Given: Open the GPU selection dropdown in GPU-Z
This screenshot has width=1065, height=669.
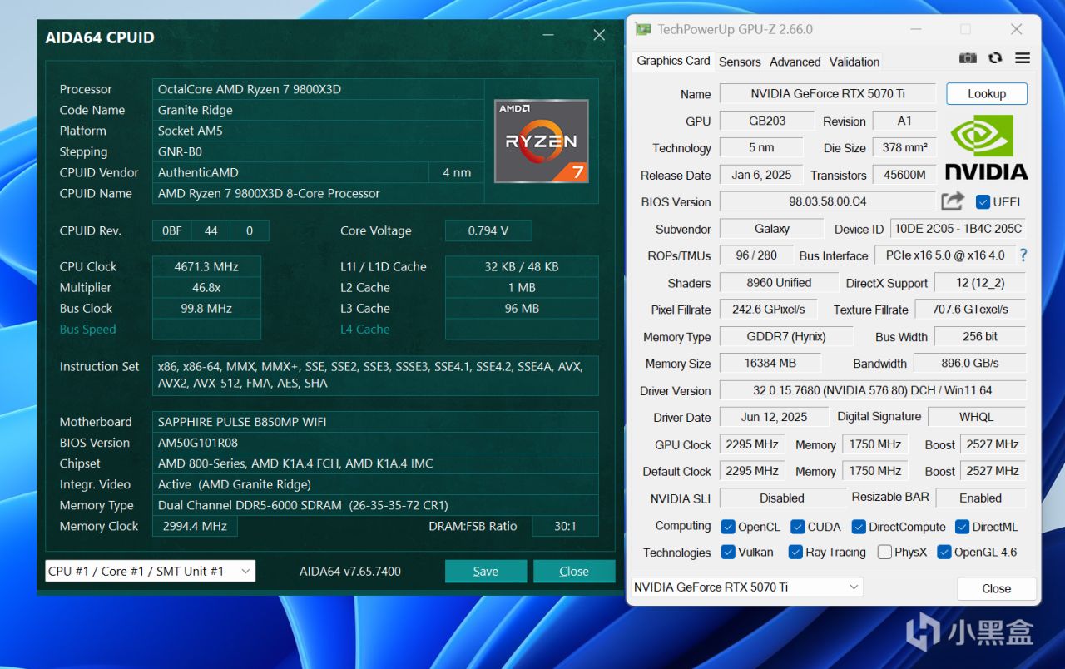Looking at the screenshot, I should [747, 587].
